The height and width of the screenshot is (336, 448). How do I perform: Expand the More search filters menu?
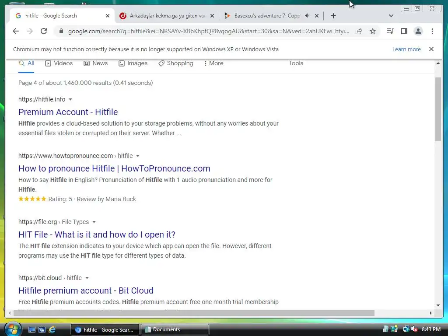tap(213, 63)
